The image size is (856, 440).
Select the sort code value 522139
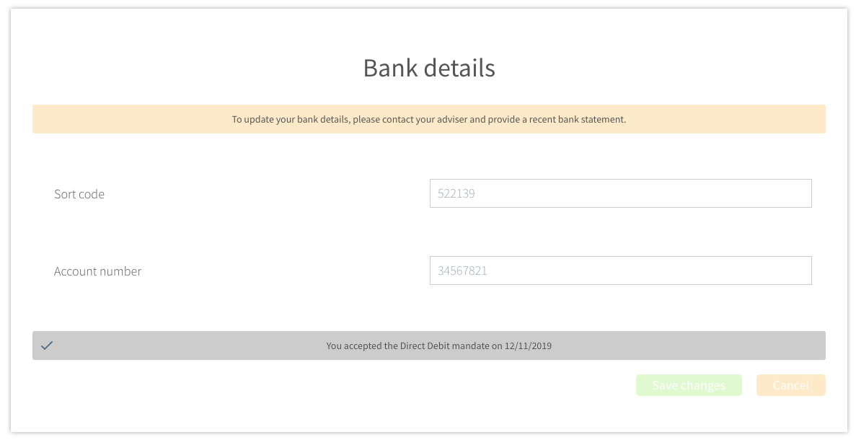[x=456, y=193]
